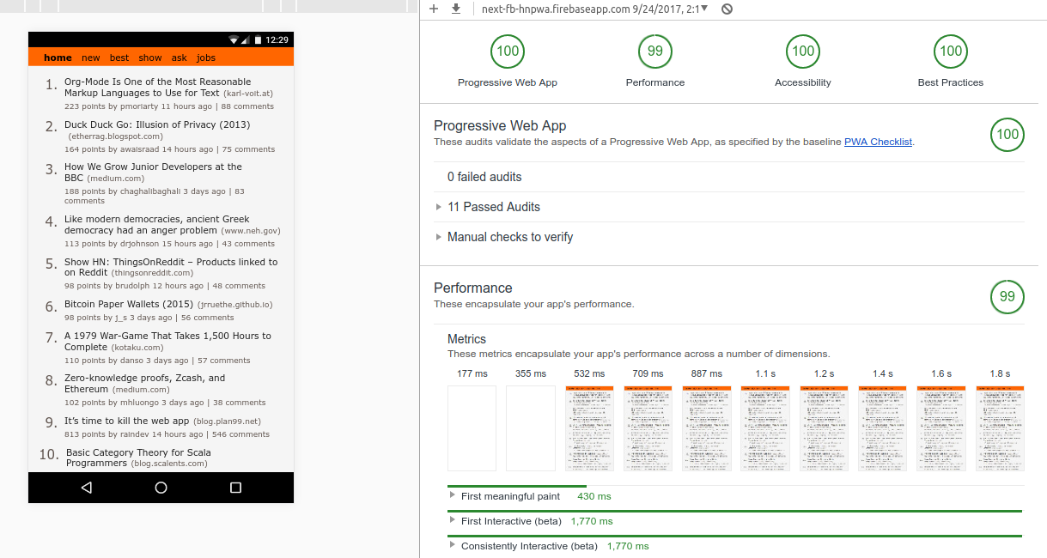Screen dimensions: 1047x558
Task: Open Basic Category Theory for Scala story
Action: tap(138, 458)
